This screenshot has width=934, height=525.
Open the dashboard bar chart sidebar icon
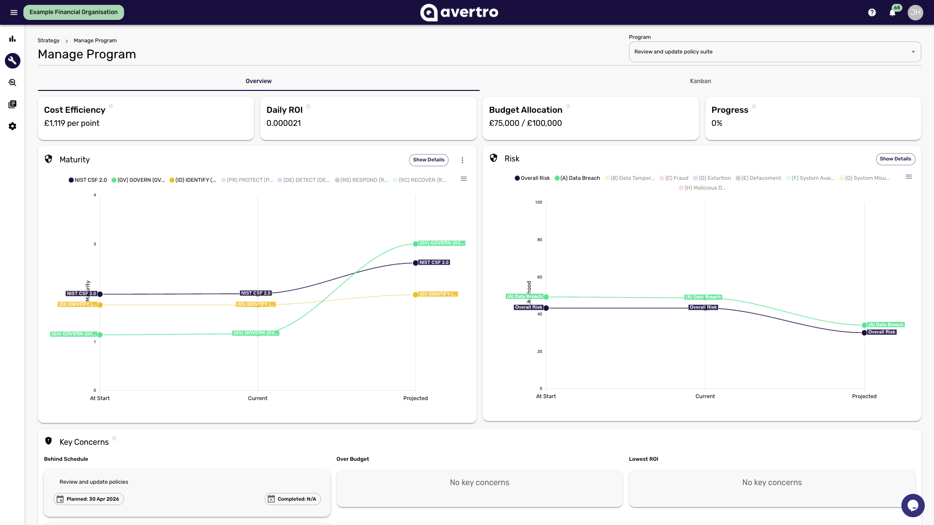13,39
